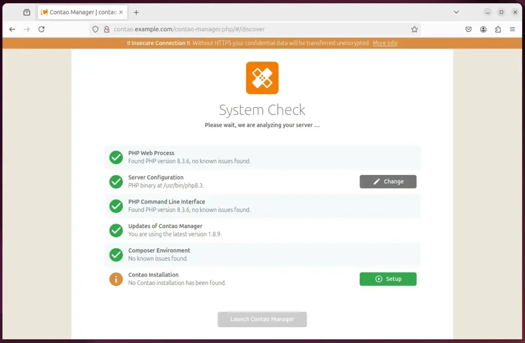The image size is (525, 343).
Task: Click the orange info icon for Contao Installation
Action: pyautogui.click(x=116, y=279)
